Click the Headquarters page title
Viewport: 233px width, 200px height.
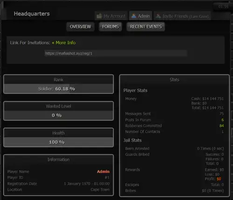32,13
